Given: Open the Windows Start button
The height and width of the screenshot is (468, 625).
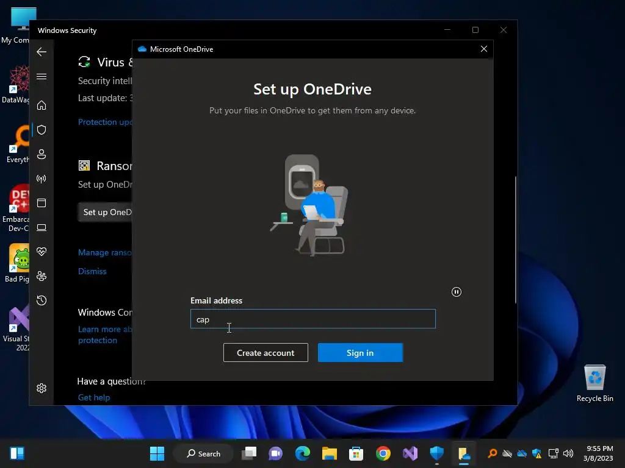Looking at the screenshot, I should [157, 453].
